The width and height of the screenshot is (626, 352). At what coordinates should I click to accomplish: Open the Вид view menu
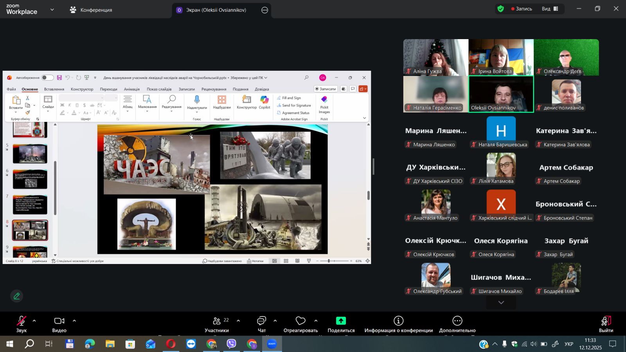550,9
